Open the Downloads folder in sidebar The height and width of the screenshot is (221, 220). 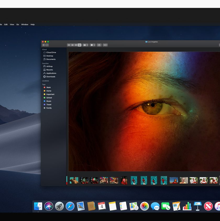[x=51, y=77]
